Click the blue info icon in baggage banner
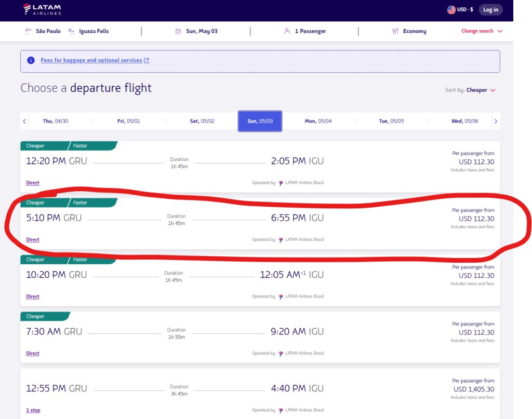Image resolution: width=532 pixels, height=419 pixels. (31, 60)
